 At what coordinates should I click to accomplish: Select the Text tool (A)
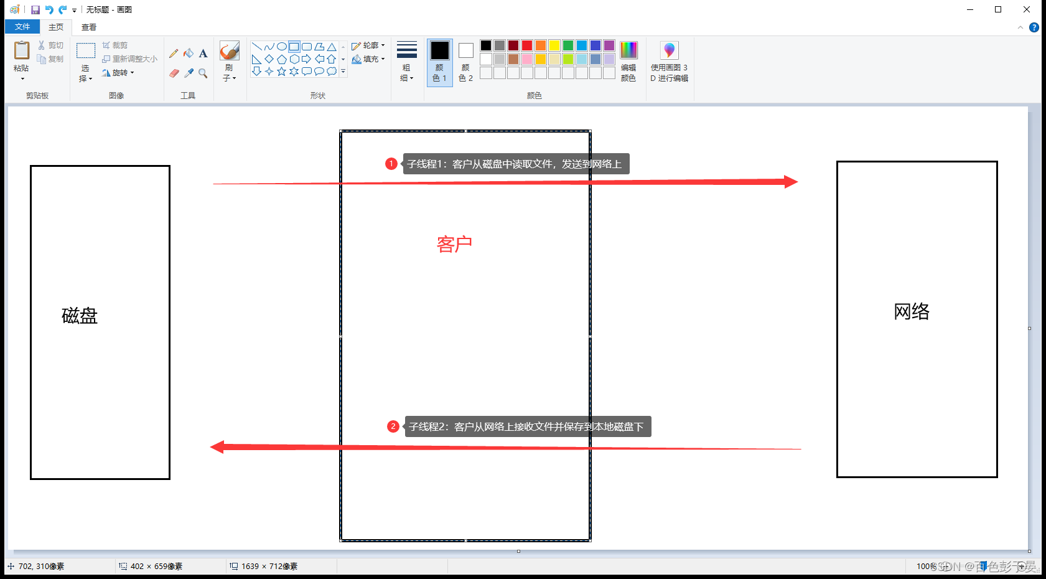pos(203,54)
